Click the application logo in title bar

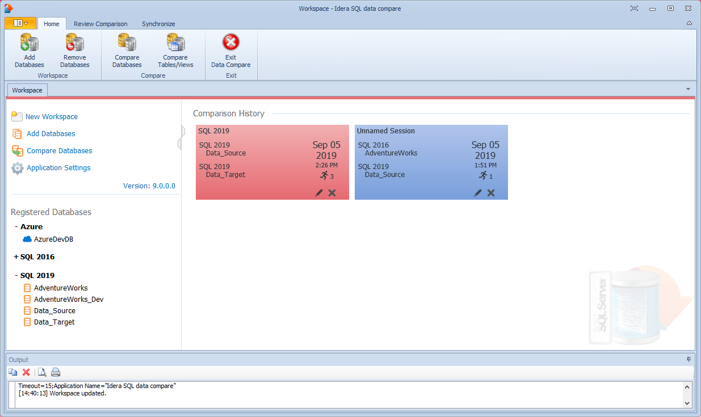pyautogui.click(x=8, y=8)
